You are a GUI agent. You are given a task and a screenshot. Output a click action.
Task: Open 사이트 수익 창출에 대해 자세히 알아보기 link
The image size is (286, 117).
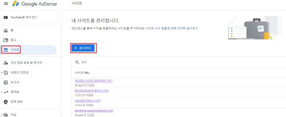click(x=171, y=28)
